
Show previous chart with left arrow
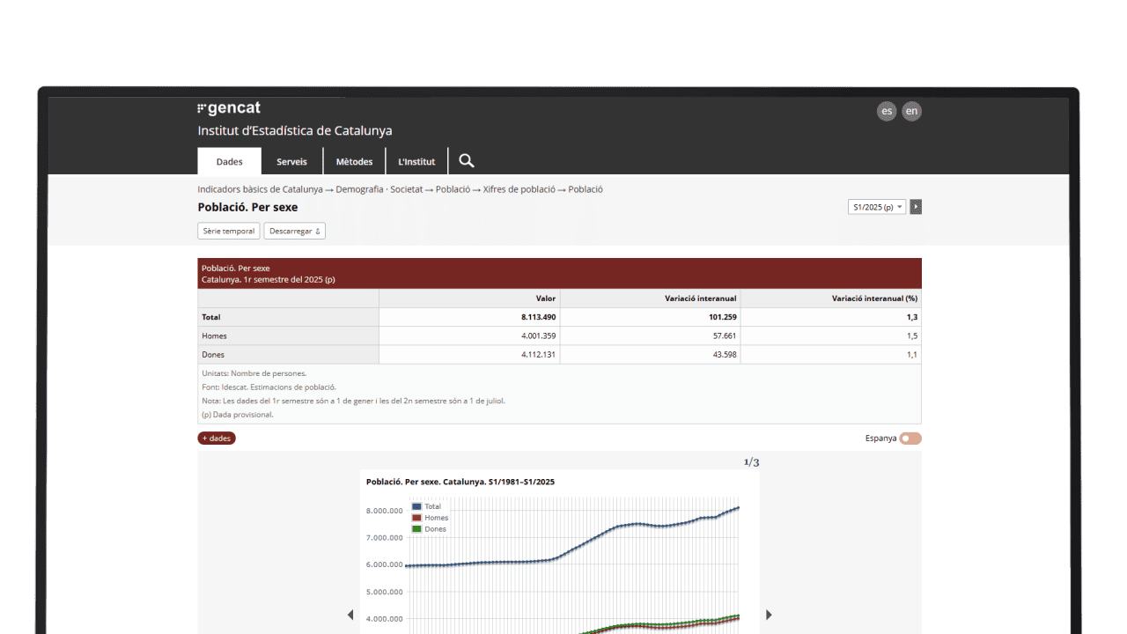pos(350,615)
